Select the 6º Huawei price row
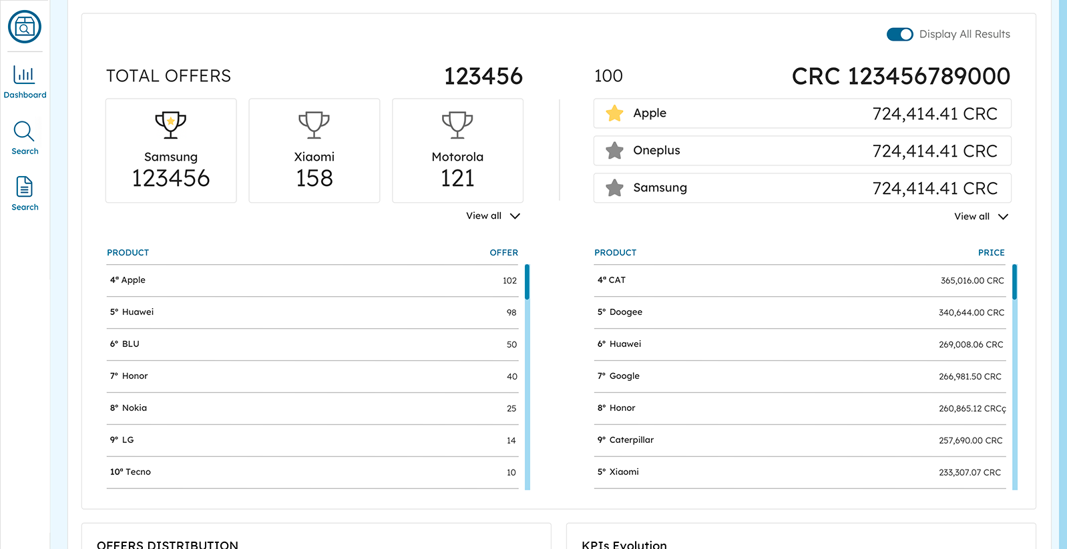 (x=800, y=345)
